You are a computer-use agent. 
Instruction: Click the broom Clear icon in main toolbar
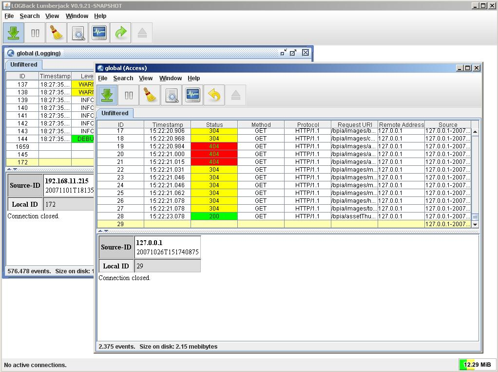[x=57, y=33]
